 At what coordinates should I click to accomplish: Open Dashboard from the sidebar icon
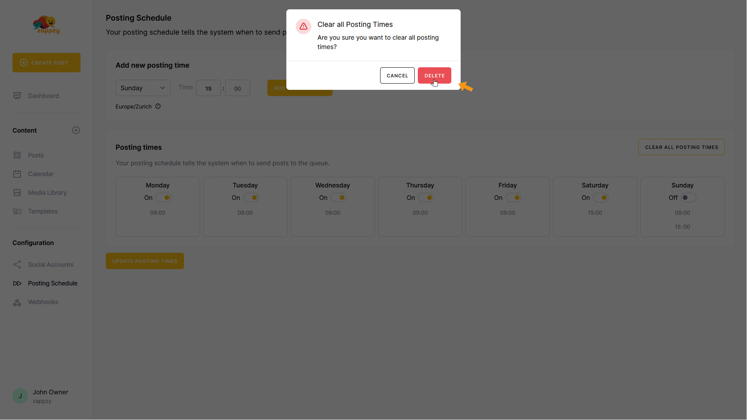click(x=17, y=96)
